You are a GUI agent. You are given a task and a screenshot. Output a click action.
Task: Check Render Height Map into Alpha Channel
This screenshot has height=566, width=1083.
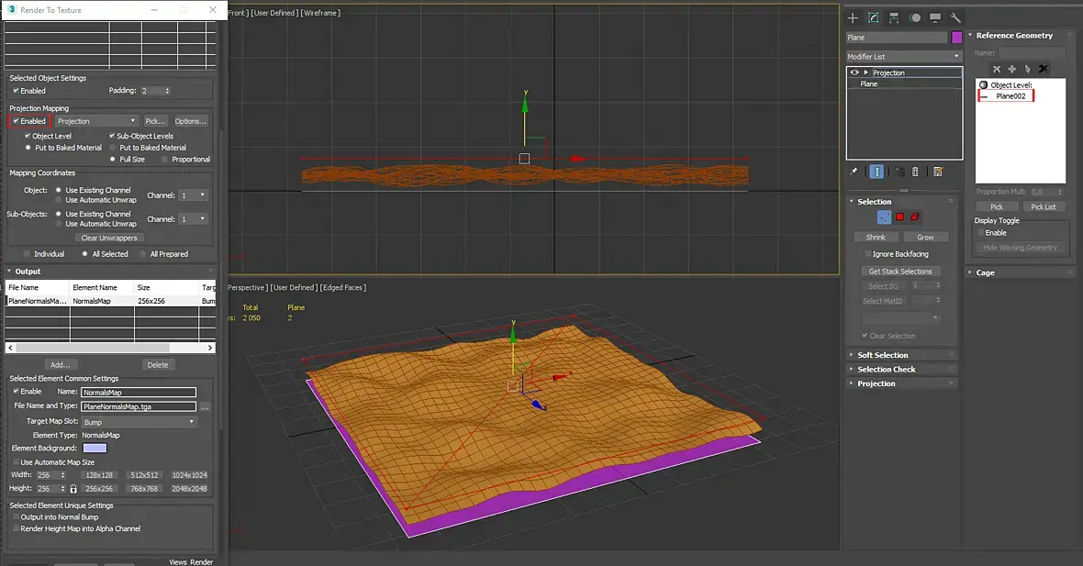(x=16, y=528)
